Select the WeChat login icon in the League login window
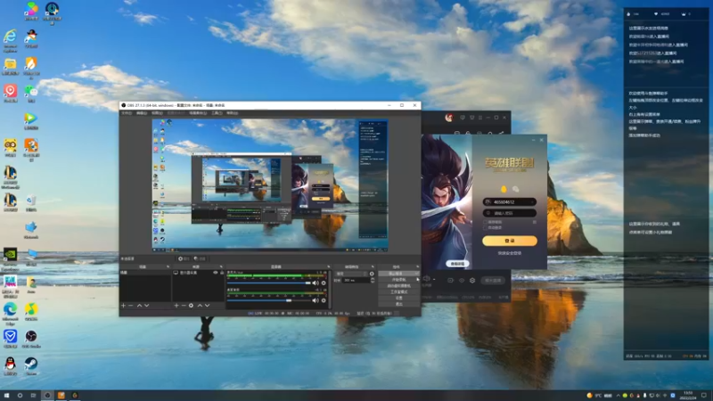Image resolution: width=713 pixels, height=401 pixels. click(x=516, y=189)
